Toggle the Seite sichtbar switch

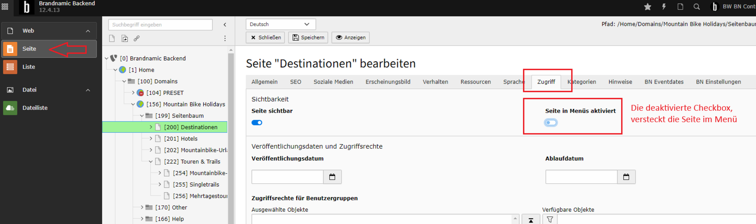point(257,123)
